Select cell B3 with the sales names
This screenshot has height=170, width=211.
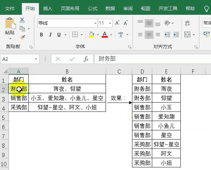pos(67,98)
